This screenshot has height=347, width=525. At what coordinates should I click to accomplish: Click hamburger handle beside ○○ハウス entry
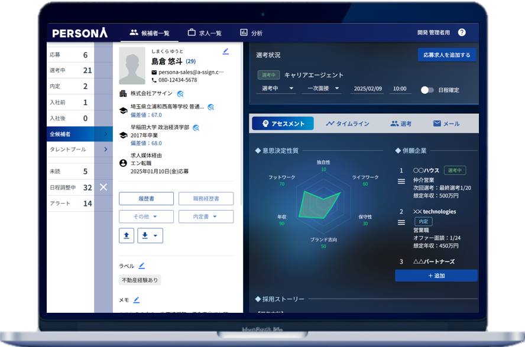pos(401,182)
